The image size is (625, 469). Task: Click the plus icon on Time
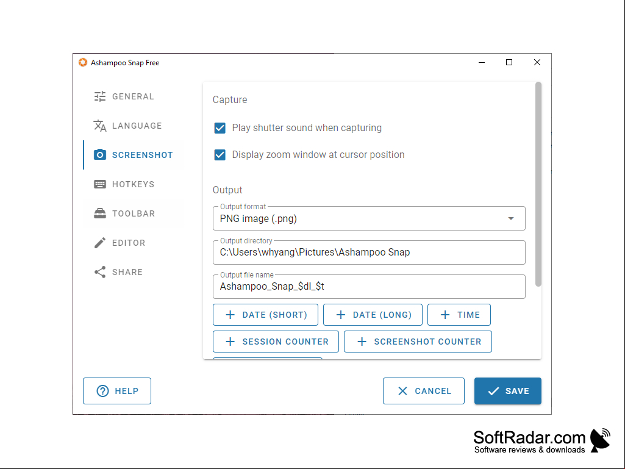click(445, 315)
